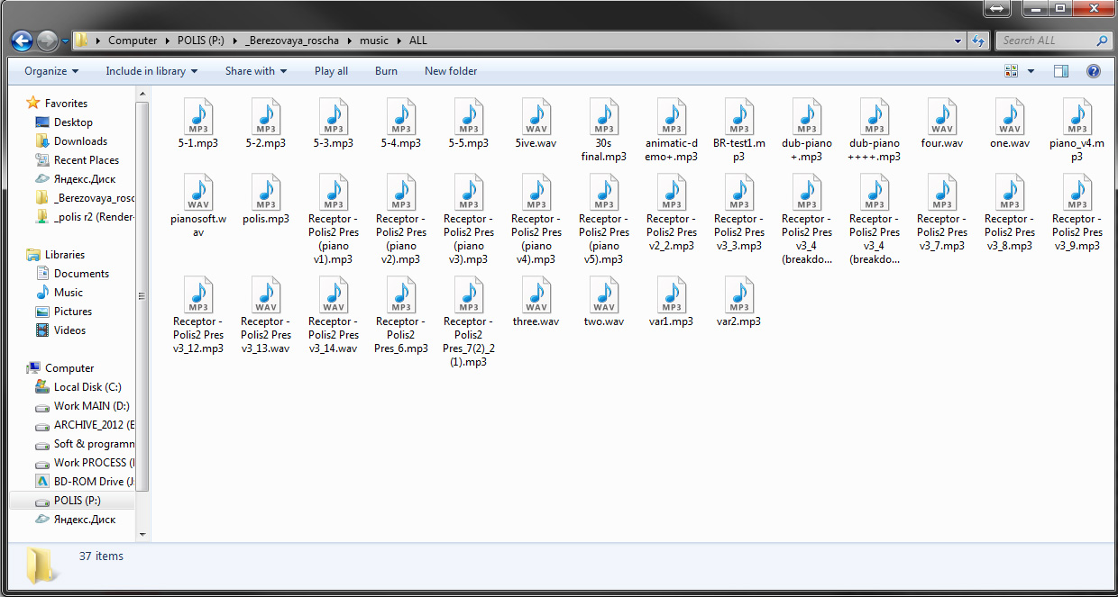The height and width of the screenshot is (597, 1118).
Task: Open Recent Places in Favorites
Action: click(x=86, y=160)
